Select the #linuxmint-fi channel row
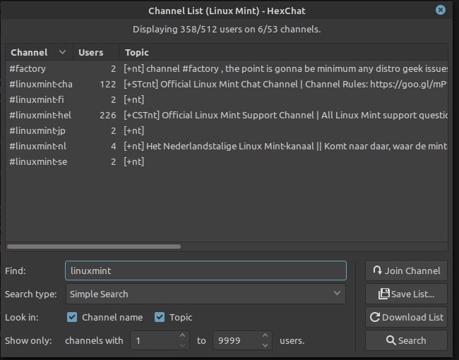 tap(227, 99)
